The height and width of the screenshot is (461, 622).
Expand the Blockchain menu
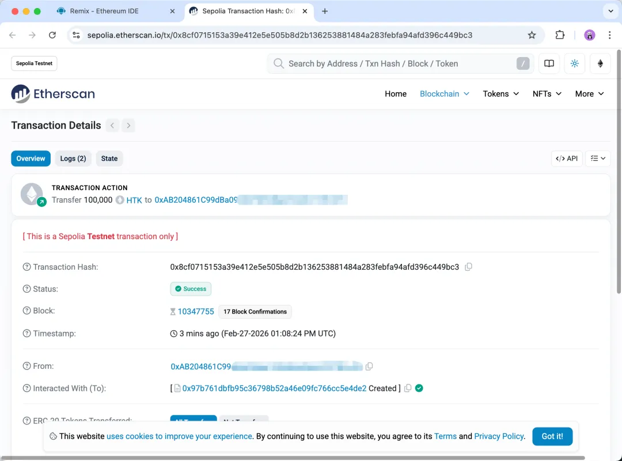[x=444, y=94]
